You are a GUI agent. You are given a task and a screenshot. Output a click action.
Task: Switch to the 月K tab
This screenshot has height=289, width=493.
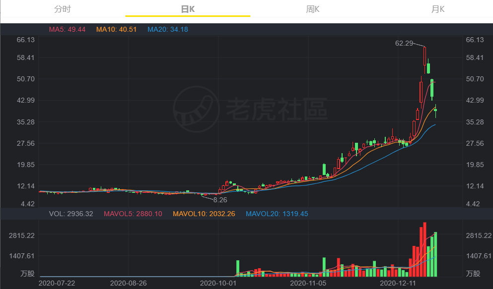tap(438, 9)
